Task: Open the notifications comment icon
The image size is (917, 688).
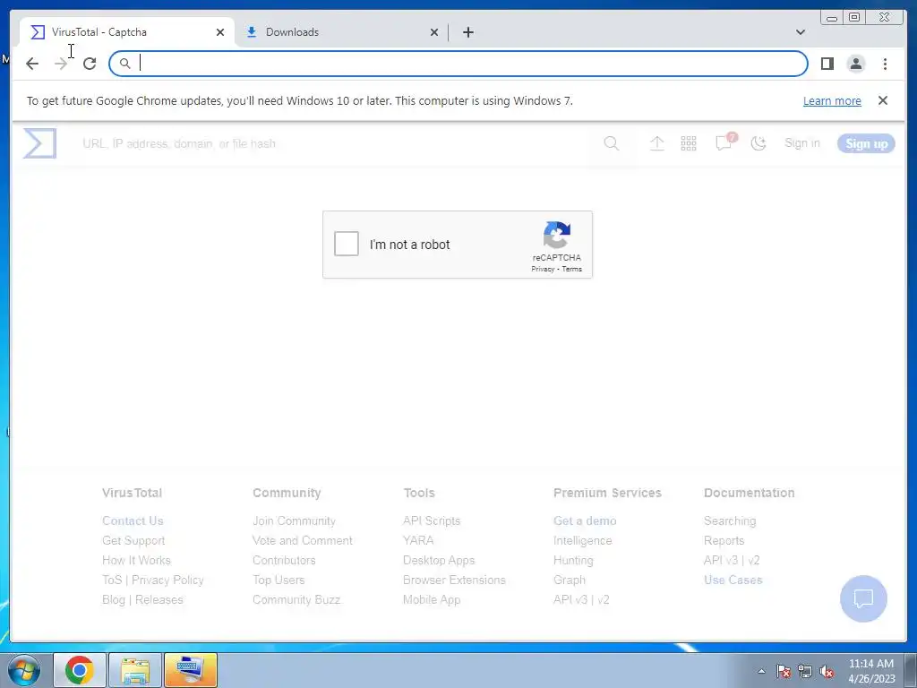Action: (x=725, y=142)
